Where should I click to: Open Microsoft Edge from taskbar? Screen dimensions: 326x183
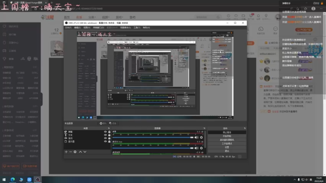pyautogui.click(x=13, y=179)
